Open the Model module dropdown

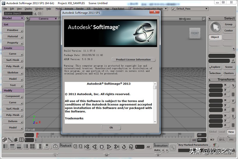13,18
